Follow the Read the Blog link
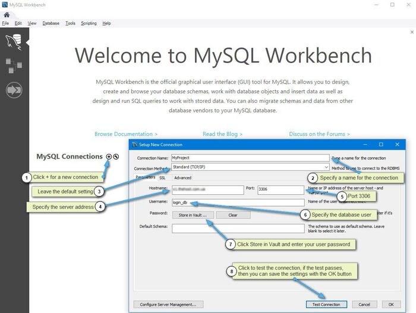The width and height of the screenshot is (416, 313). pos(222,134)
